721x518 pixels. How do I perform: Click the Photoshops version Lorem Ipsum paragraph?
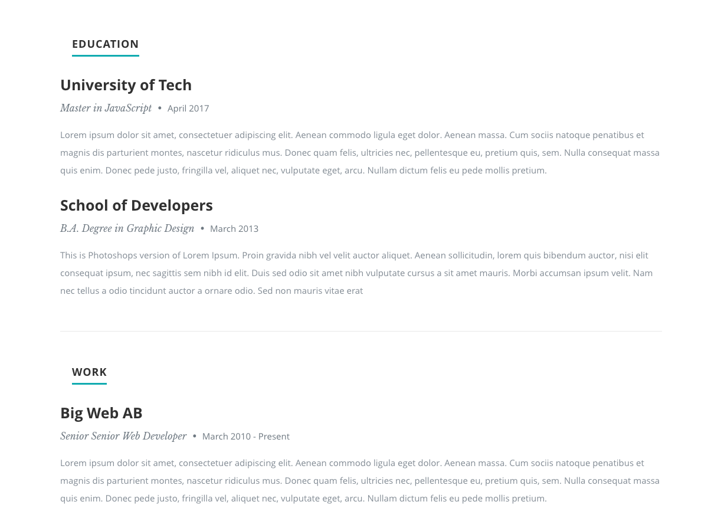click(356, 273)
